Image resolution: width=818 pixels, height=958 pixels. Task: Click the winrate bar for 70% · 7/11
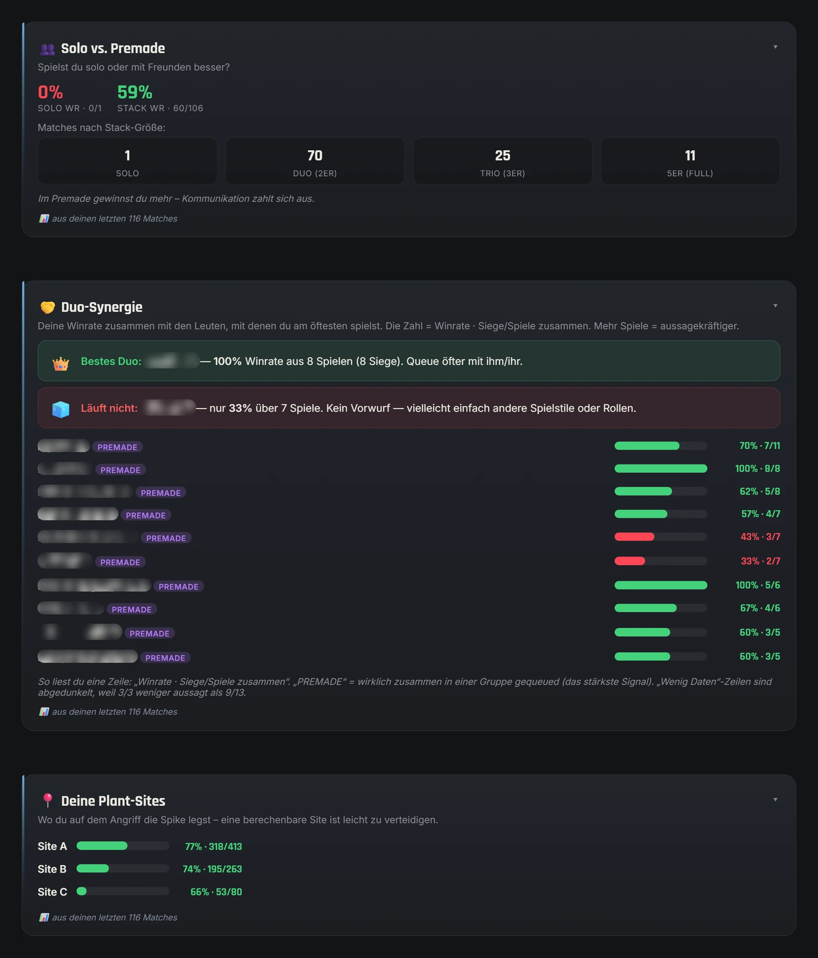coord(661,446)
